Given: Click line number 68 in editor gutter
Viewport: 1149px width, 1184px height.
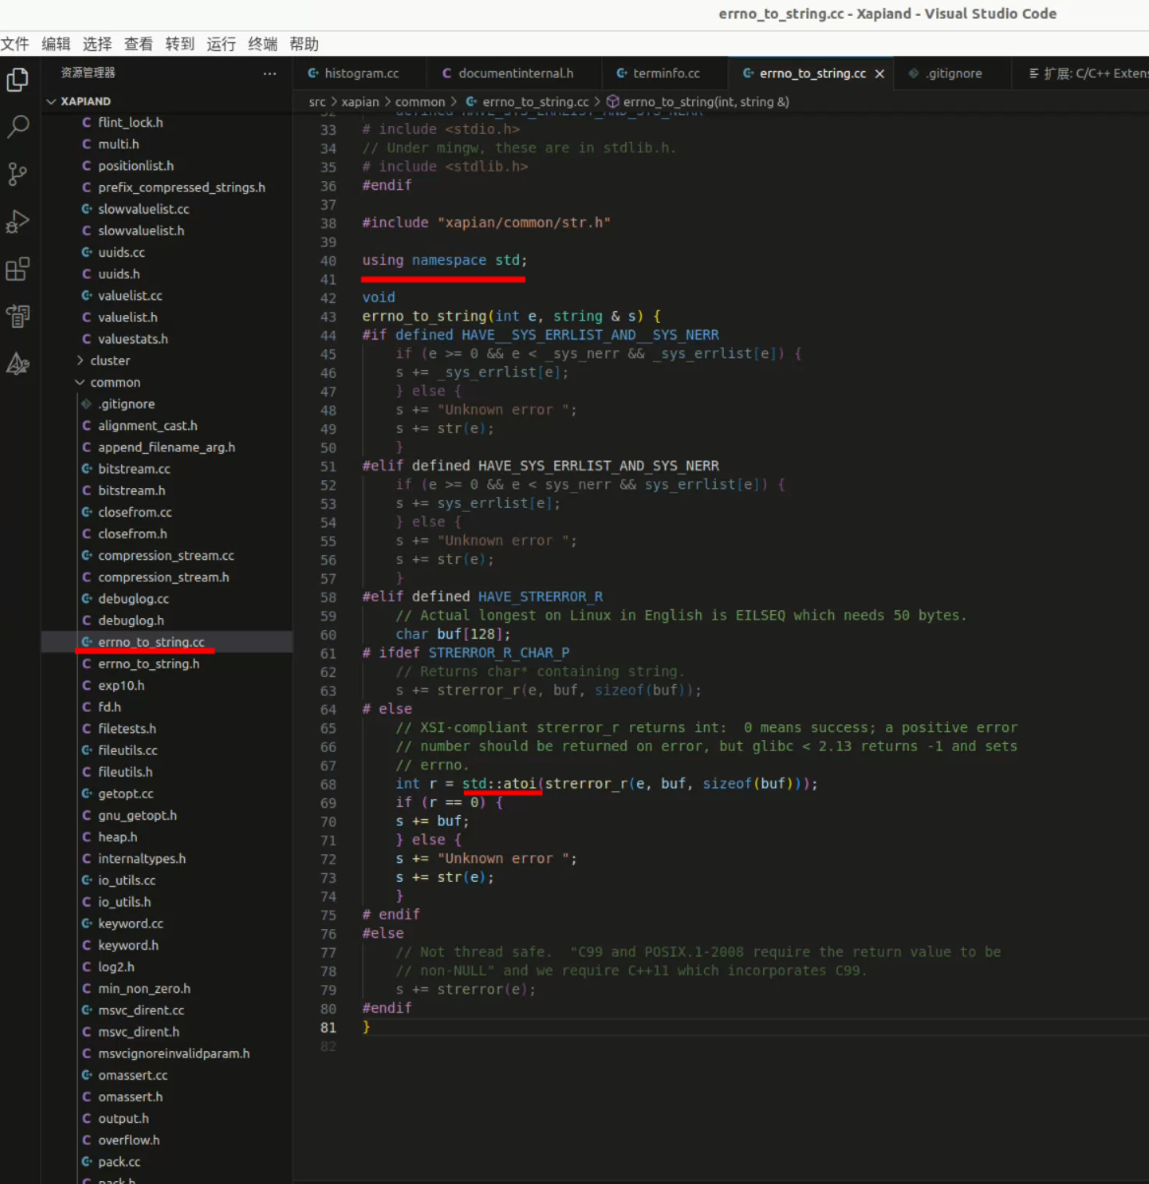Looking at the screenshot, I should (328, 784).
